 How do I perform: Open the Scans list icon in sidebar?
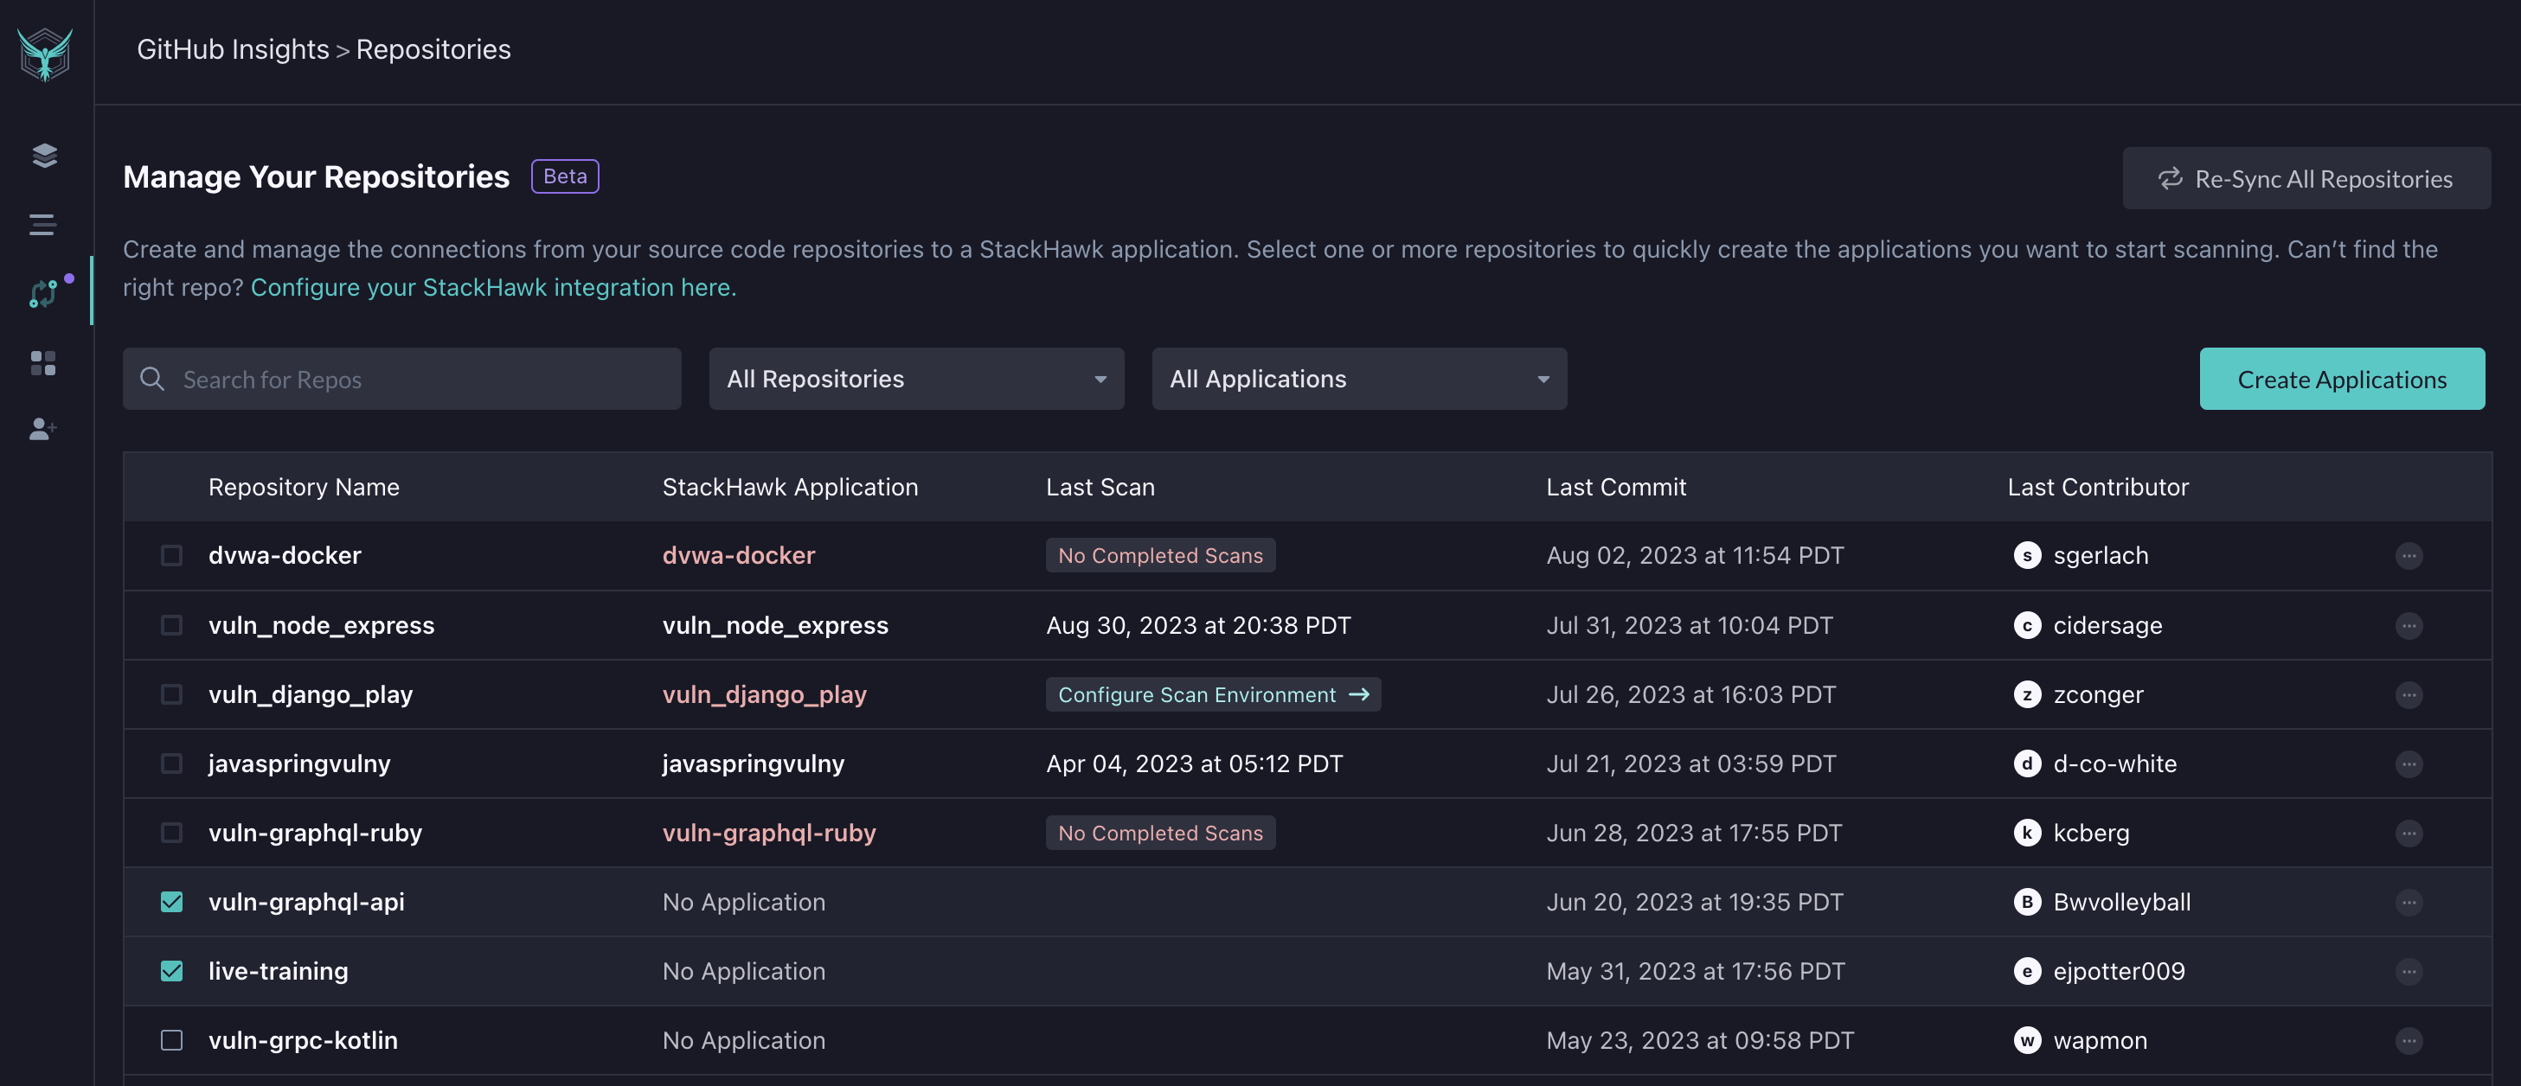pyautogui.click(x=43, y=224)
